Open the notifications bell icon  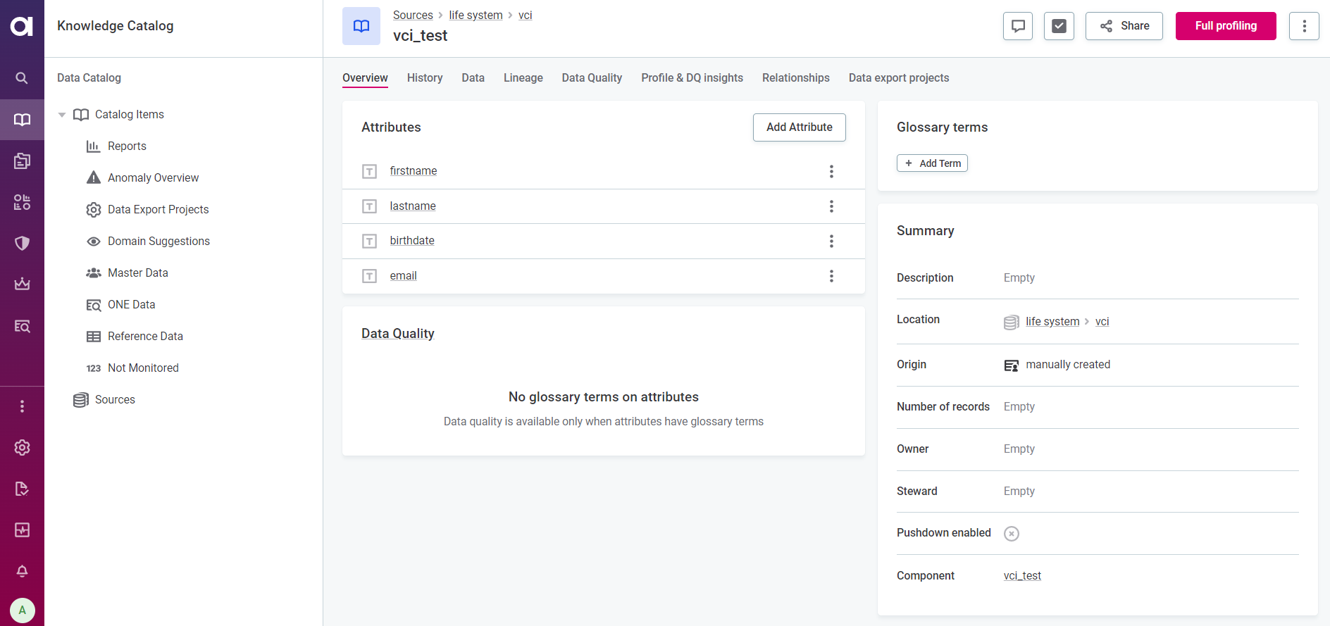coord(22,571)
